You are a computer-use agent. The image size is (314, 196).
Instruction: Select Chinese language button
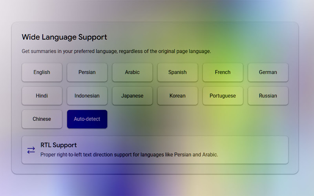click(42, 119)
